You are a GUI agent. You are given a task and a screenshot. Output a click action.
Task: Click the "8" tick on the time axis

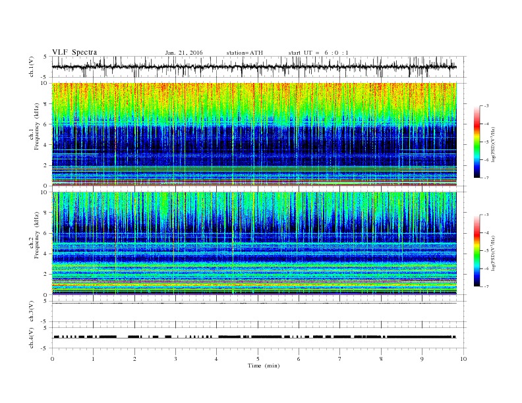[381, 359]
